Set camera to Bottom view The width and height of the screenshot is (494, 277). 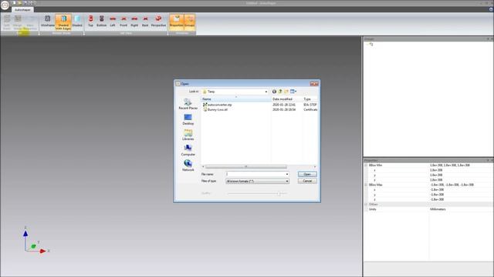tap(101, 22)
